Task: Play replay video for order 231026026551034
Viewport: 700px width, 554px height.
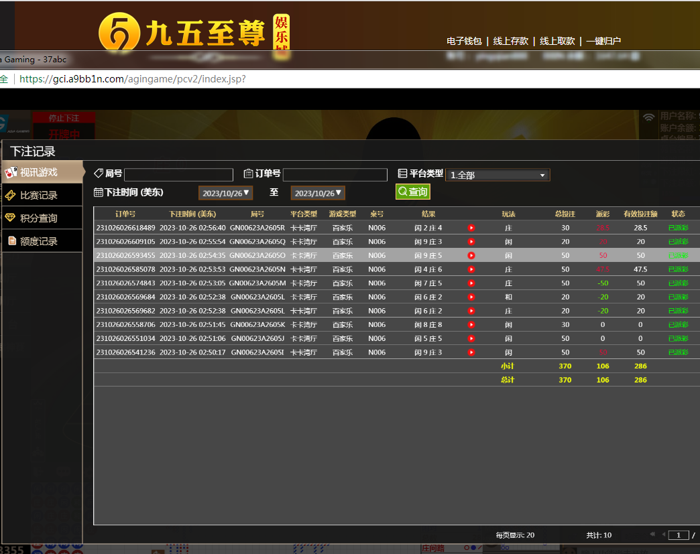Action: click(x=471, y=338)
